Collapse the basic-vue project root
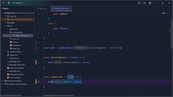Screen dimensions: 173x97 [x=3, y=13]
